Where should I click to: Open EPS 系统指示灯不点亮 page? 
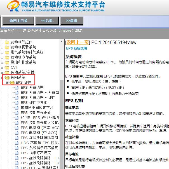pyautogui.click(x=39, y=148)
